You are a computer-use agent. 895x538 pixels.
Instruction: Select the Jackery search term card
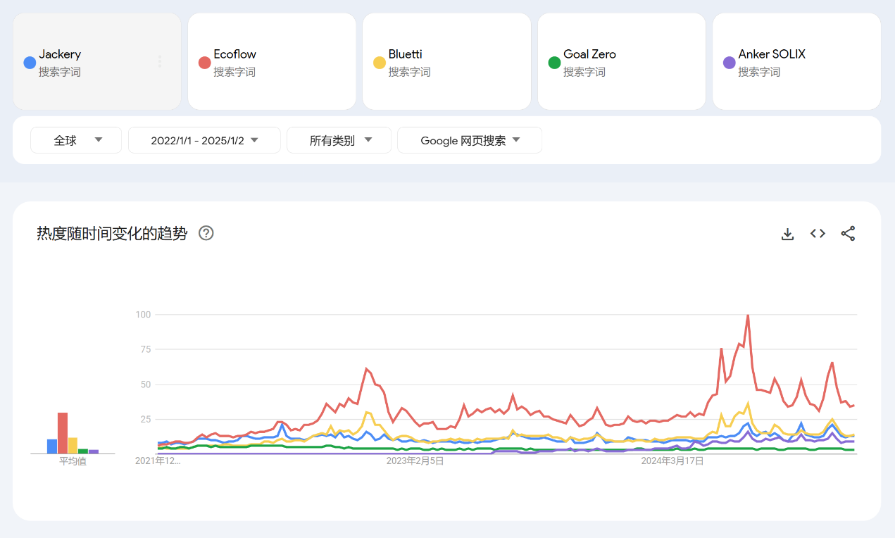97,62
